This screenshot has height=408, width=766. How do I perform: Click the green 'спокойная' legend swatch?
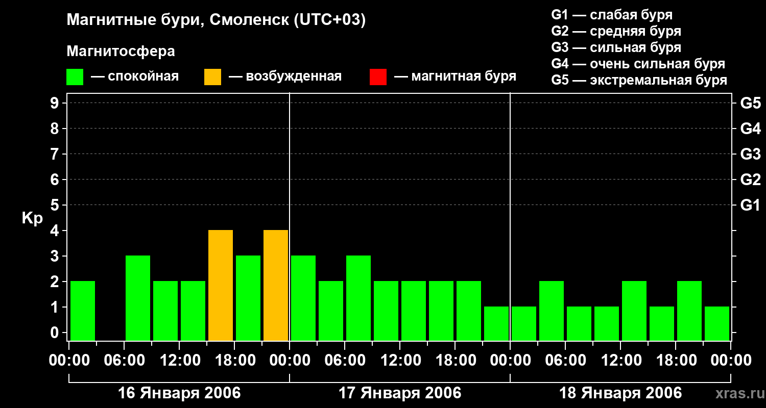click(x=75, y=77)
